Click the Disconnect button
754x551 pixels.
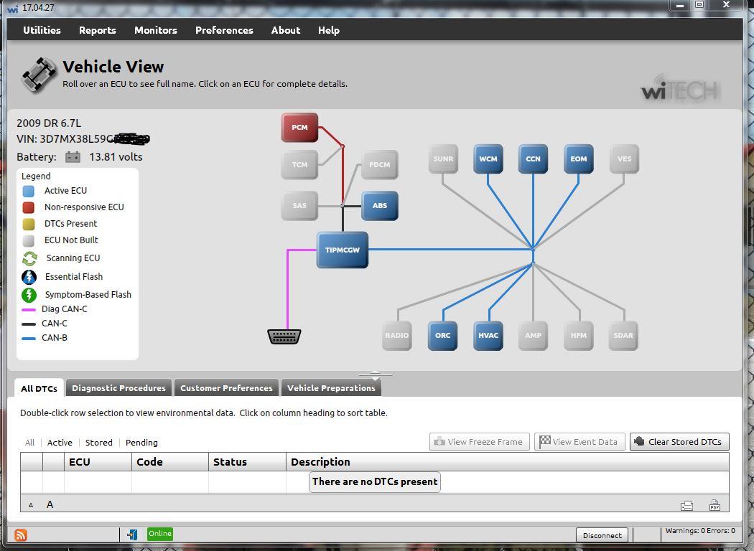pyautogui.click(x=602, y=534)
